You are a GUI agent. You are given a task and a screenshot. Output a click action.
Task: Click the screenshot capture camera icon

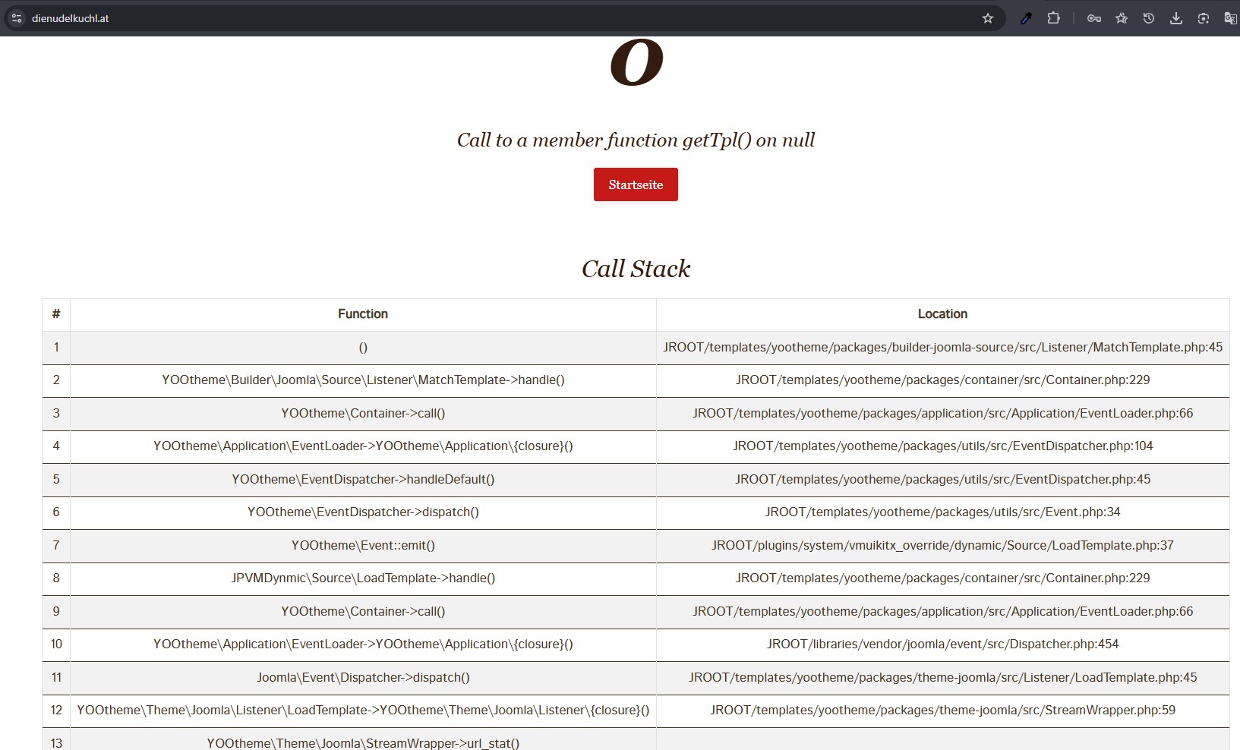[x=1203, y=18]
